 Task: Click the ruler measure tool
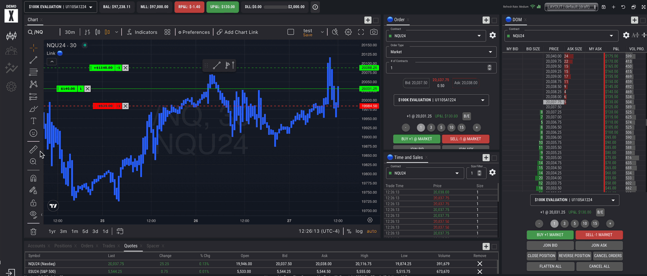[33, 149]
